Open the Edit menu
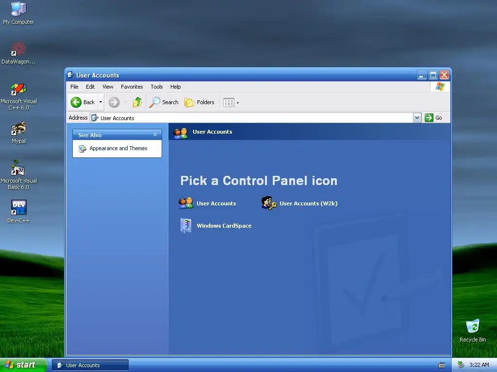 (90, 87)
